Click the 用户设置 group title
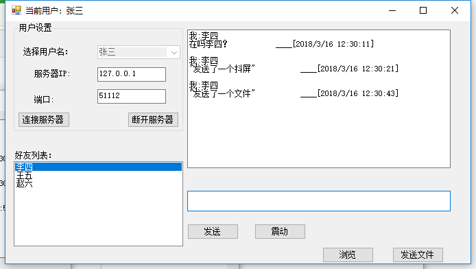476x269 pixels. point(35,28)
